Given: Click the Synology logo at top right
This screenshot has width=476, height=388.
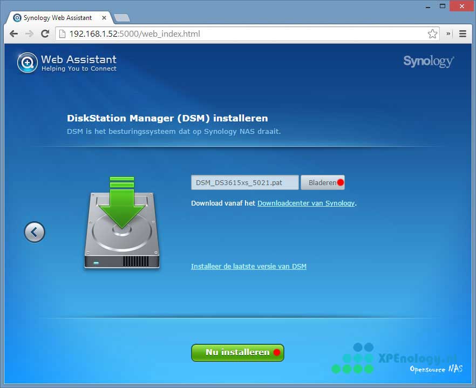Looking at the screenshot, I should [x=429, y=61].
